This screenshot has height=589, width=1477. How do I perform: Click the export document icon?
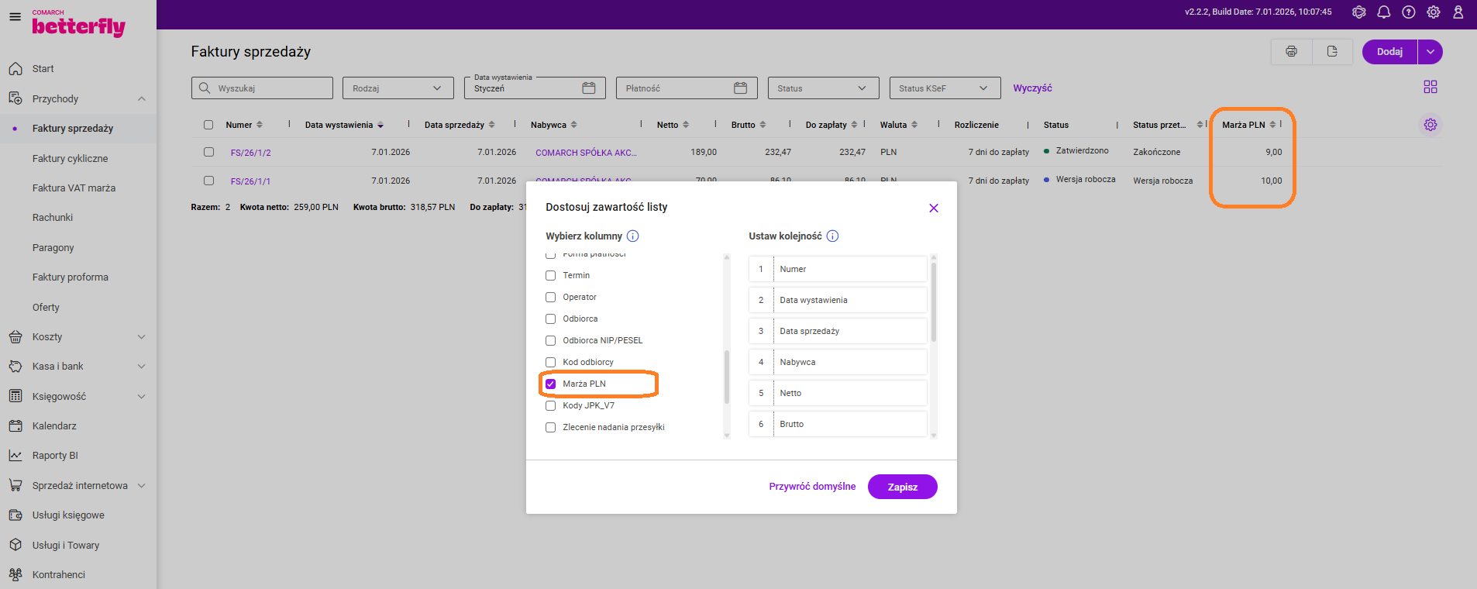pos(1332,52)
